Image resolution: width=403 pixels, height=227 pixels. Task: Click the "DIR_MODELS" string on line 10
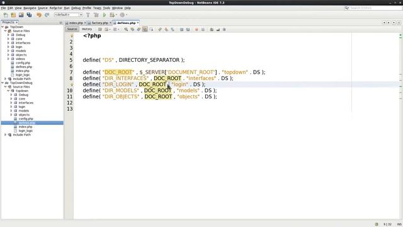tap(121, 90)
